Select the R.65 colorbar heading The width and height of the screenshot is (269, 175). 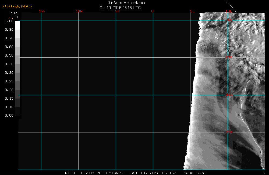coord(14,13)
